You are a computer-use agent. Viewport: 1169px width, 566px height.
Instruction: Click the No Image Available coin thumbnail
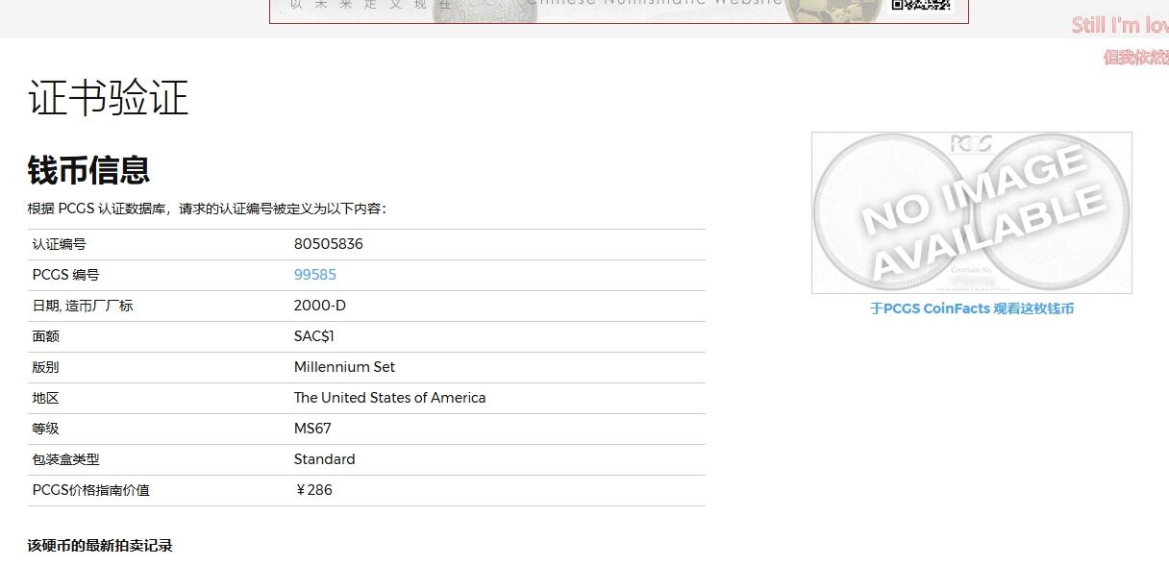pos(972,212)
